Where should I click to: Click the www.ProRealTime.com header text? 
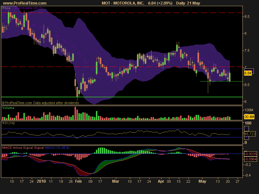tap(25, 3)
